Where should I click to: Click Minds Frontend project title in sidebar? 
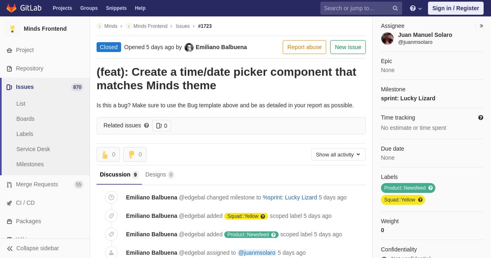[x=45, y=29]
